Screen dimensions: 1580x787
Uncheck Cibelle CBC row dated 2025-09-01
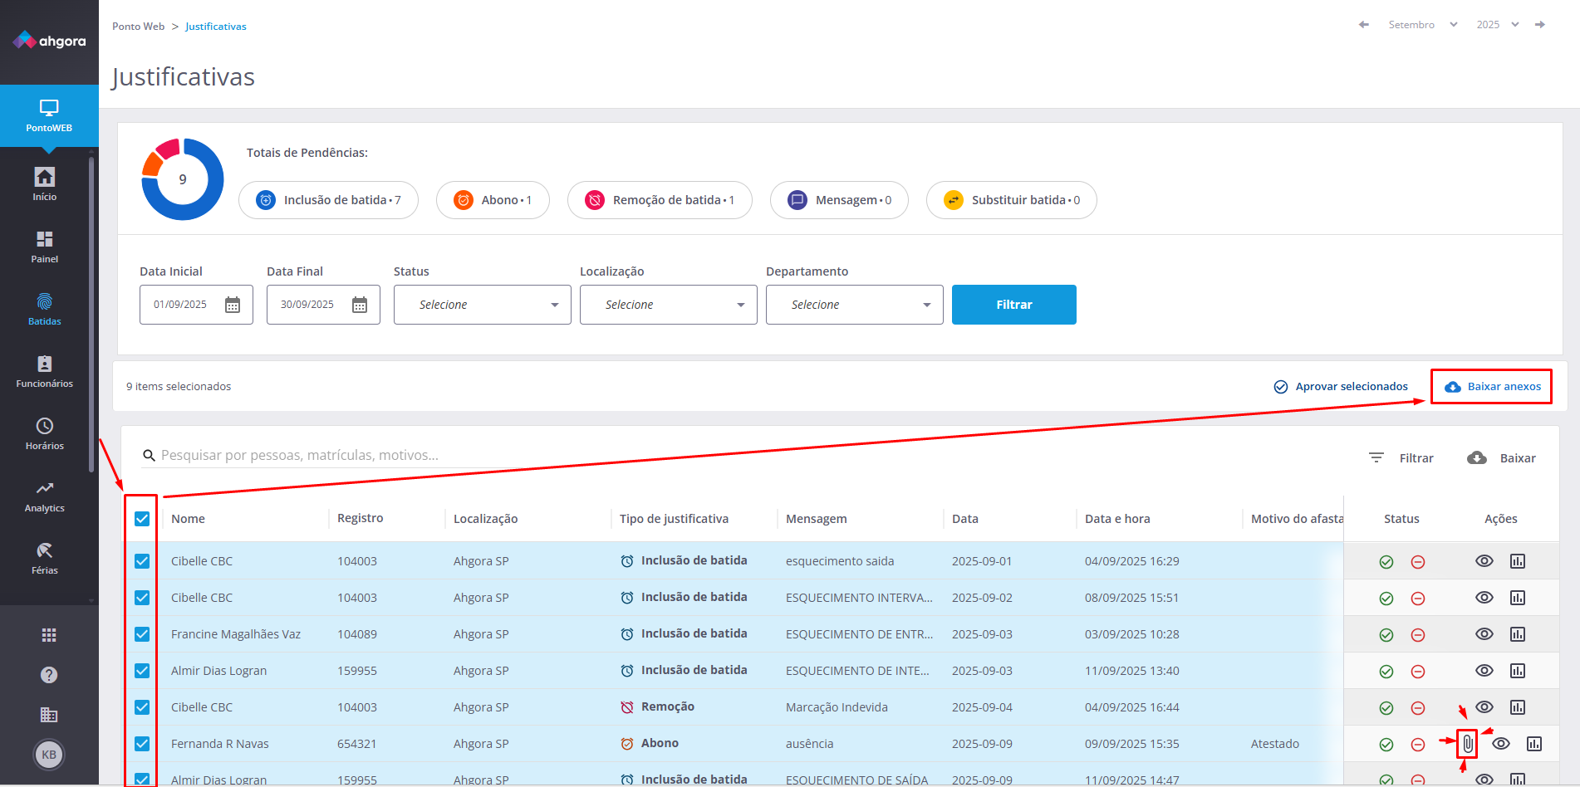(x=142, y=561)
